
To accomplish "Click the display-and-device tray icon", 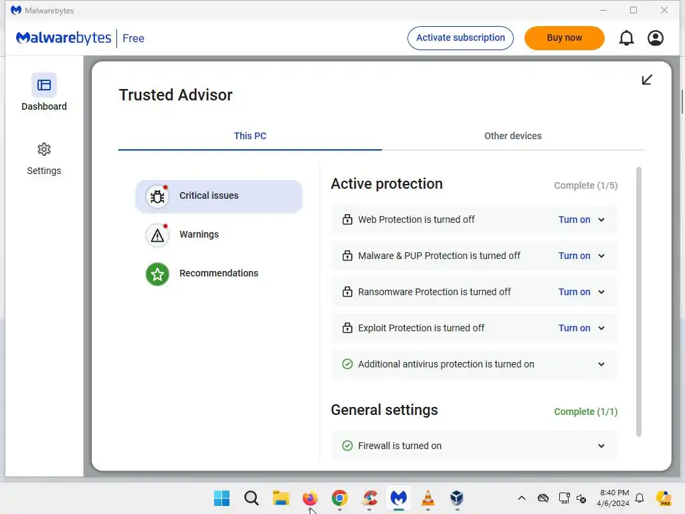I will click(x=564, y=498).
